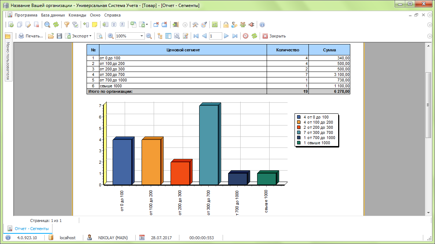Click the edit report page icon

(186, 36)
